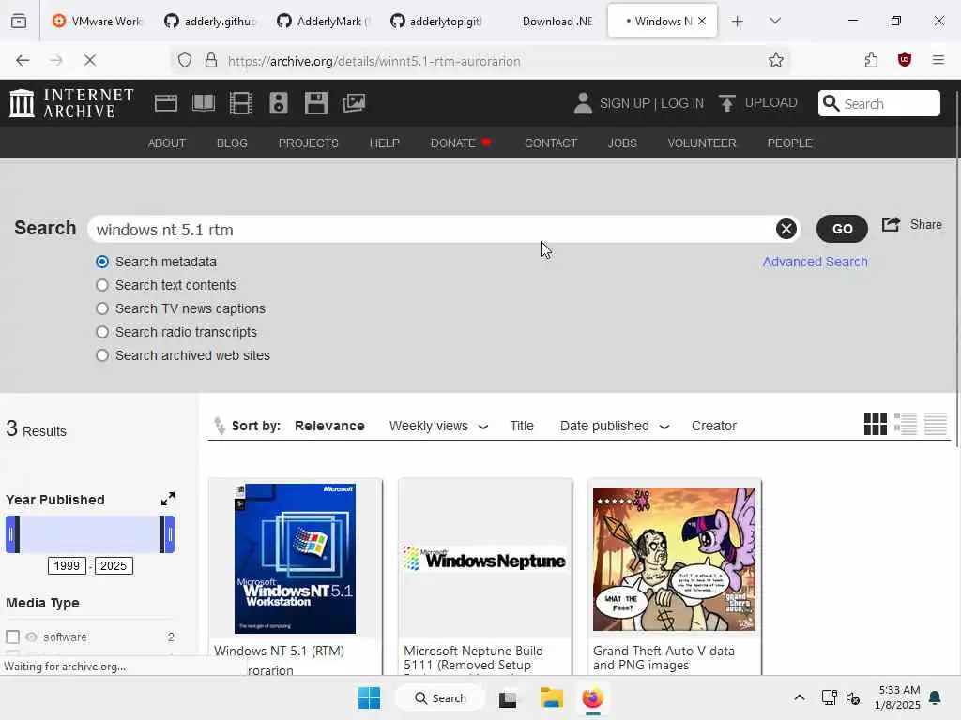This screenshot has width=961, height=720.
Task: Switch to the adderlytop.git tab
Action: tap(435, 21)
